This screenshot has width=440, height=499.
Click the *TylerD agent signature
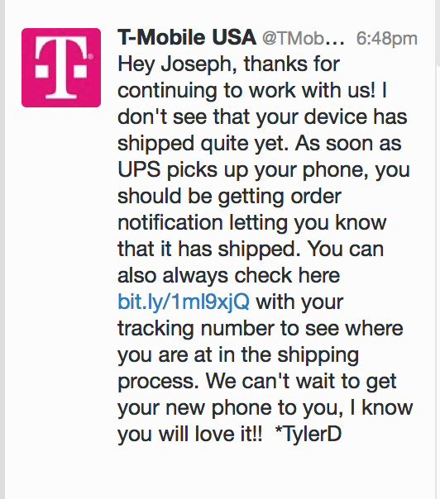coord(308,434)
